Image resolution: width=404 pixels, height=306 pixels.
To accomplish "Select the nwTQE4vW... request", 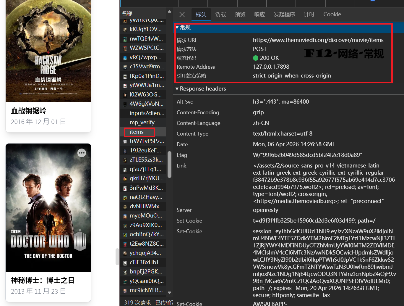I will coord(143,38).
